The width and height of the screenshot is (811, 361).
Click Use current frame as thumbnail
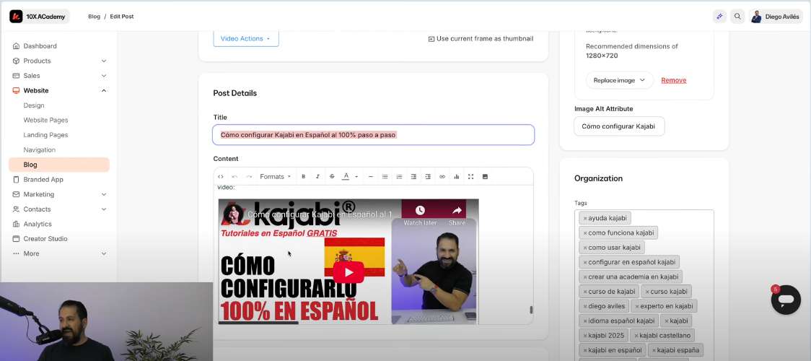pos(481,39)
